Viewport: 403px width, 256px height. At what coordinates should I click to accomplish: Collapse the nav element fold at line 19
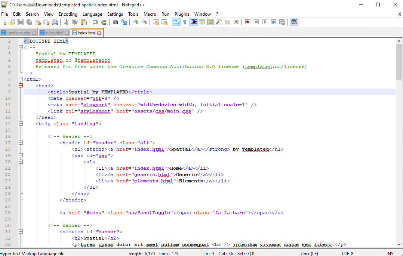point(21,155)
